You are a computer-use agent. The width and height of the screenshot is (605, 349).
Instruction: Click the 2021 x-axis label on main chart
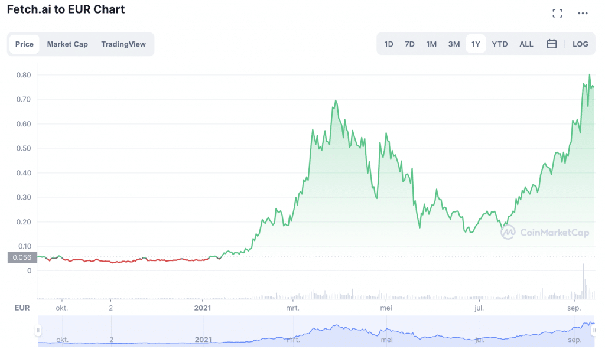coord(203,308)
